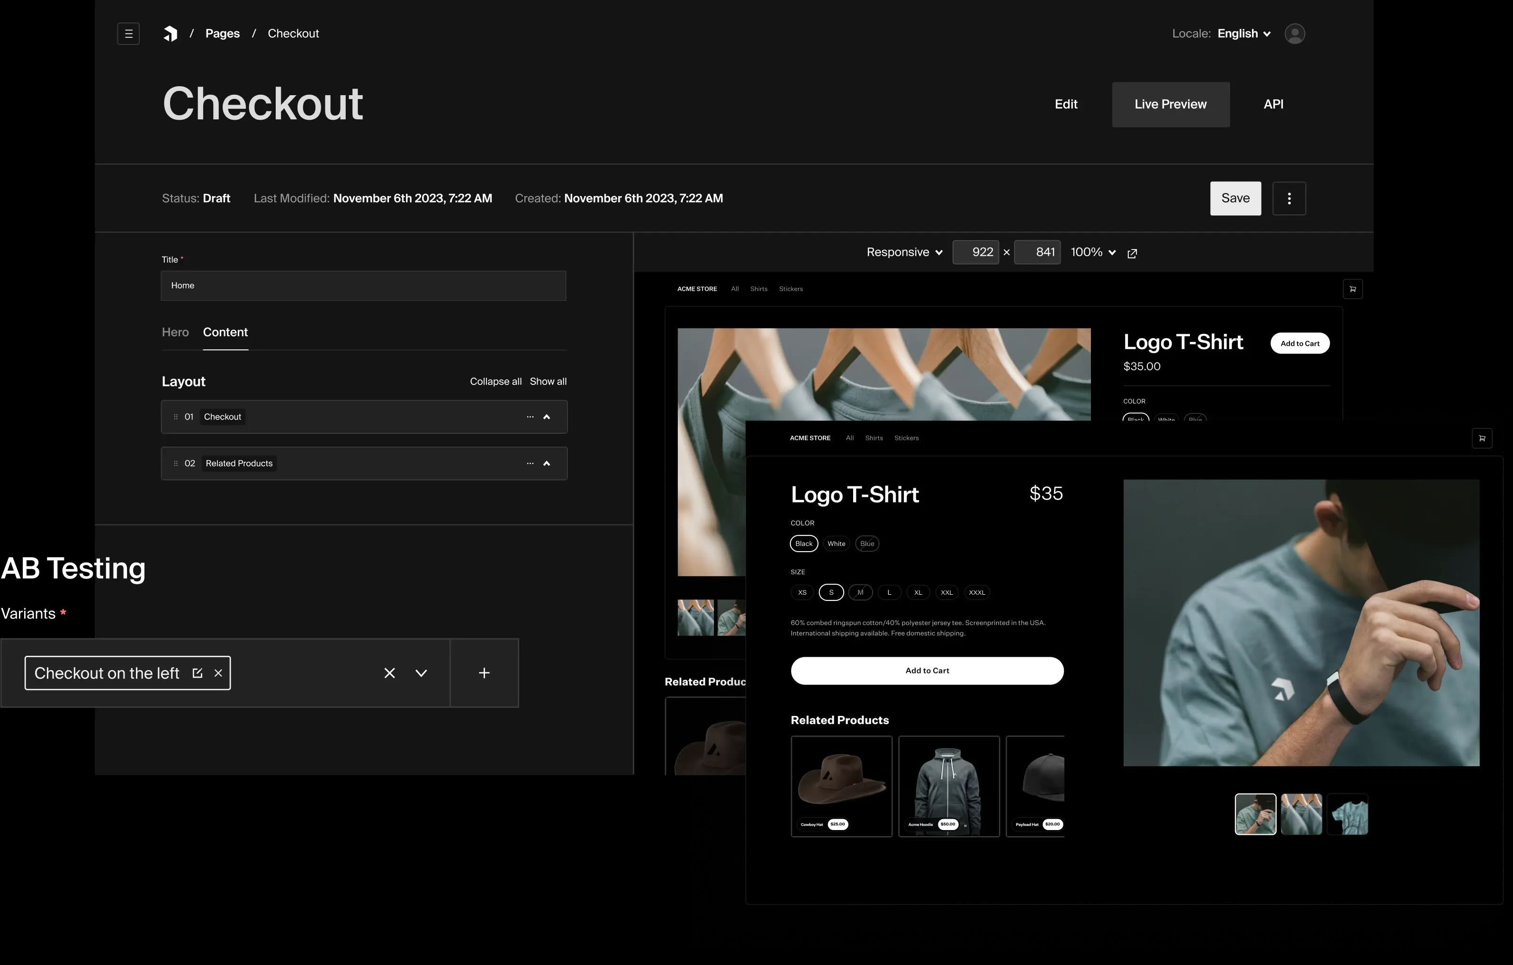Image resolution: width=1513 pixels, height=965 pixels.
Task: Open Checkout block's more options ellipsis
Action: click(x=530, y=417)
